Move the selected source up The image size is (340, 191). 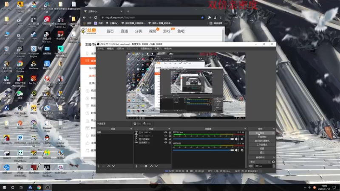pos(152,166)
